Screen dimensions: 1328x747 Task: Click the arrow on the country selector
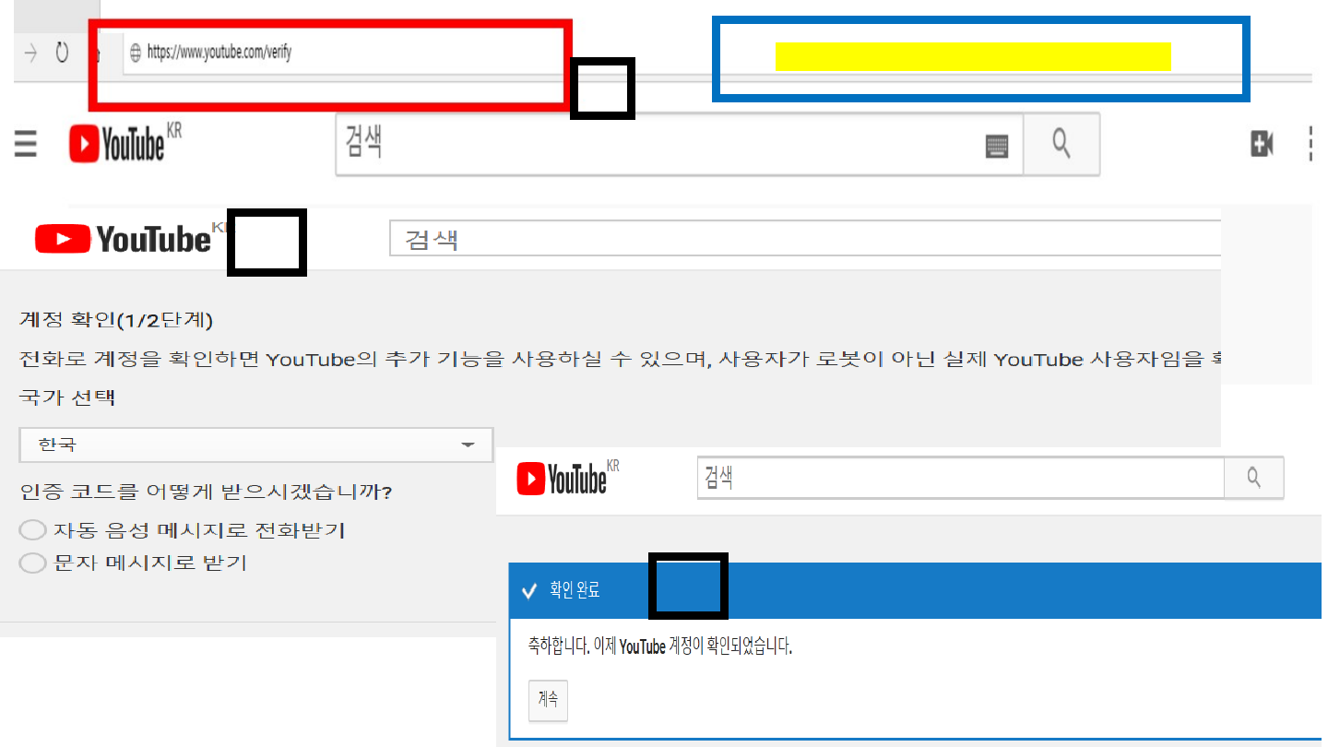(468, 445)
